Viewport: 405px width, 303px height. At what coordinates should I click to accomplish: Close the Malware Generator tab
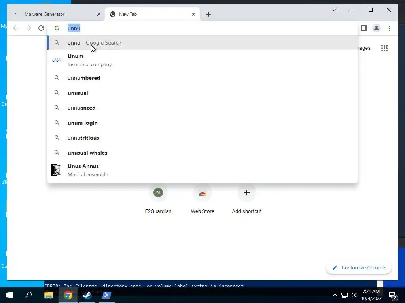[98, 14]
